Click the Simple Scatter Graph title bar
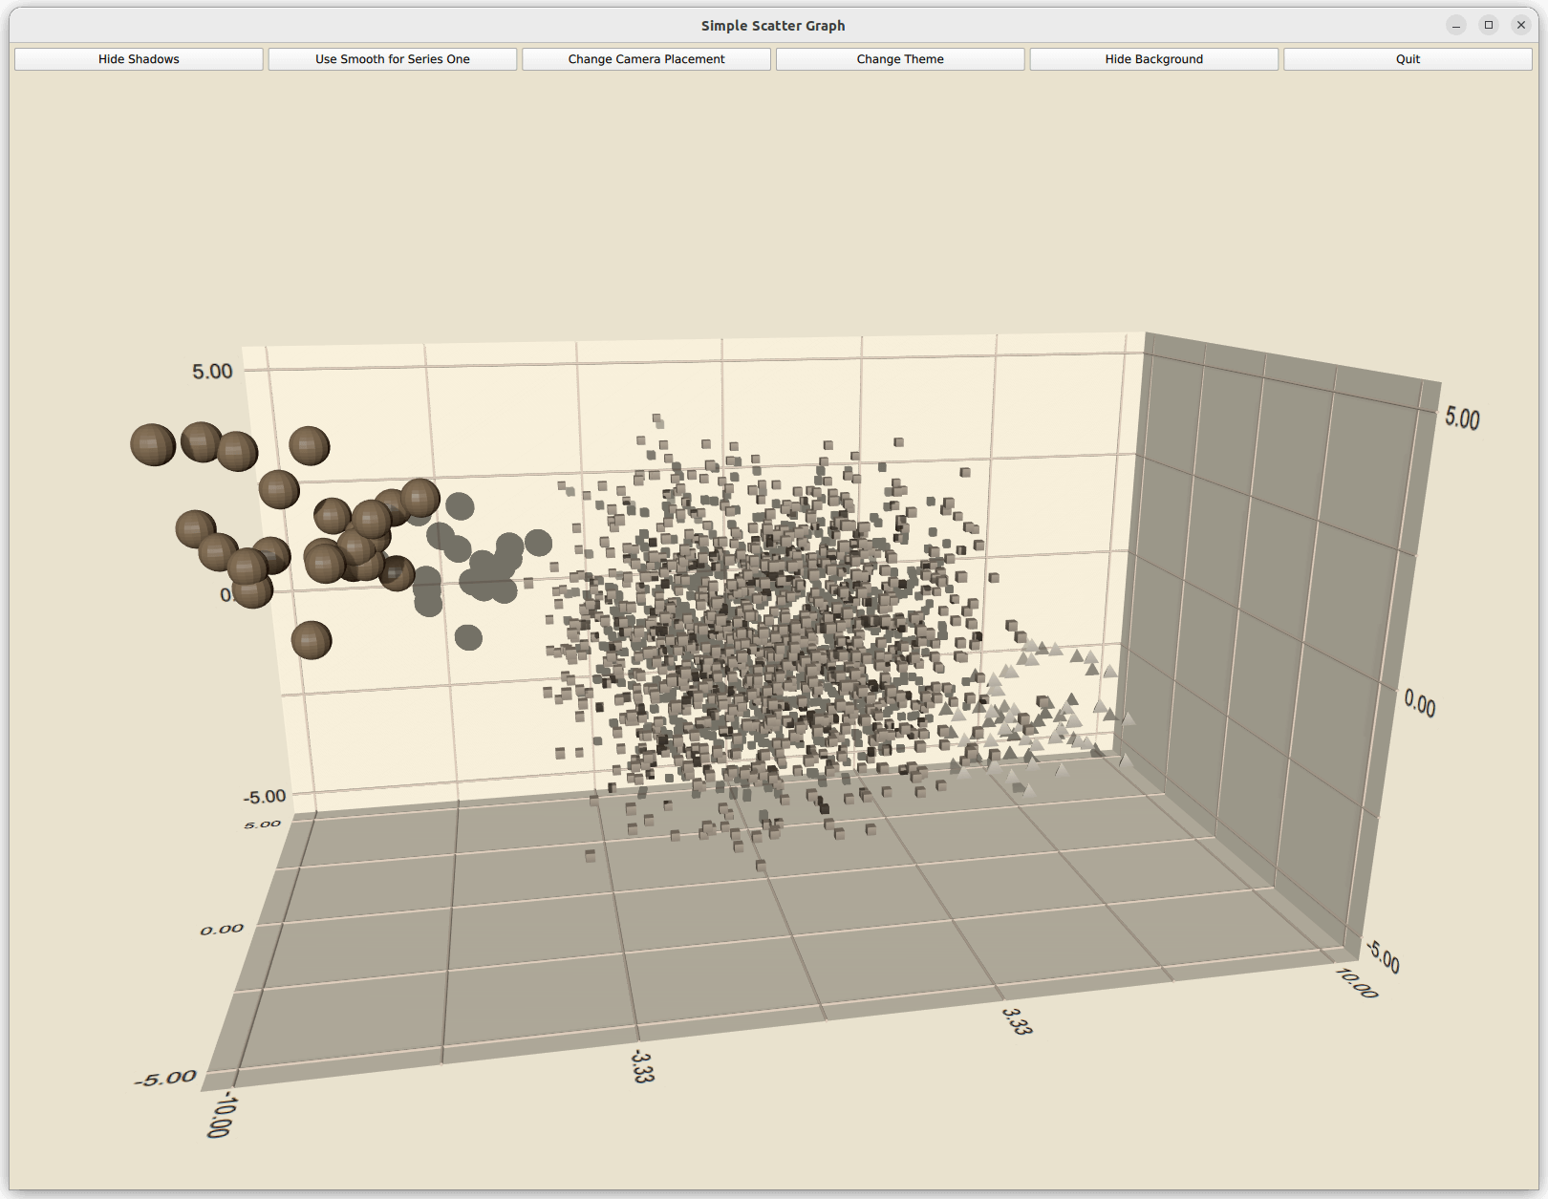 coord(772,26)
